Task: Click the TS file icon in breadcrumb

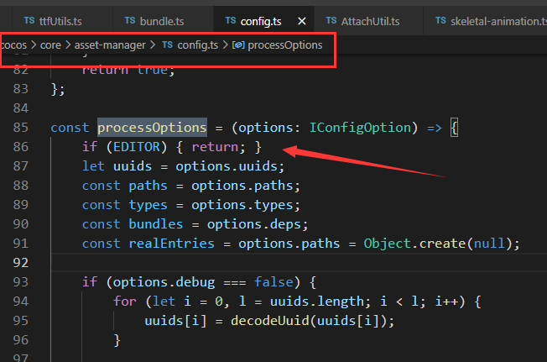Action: (168, 45)
